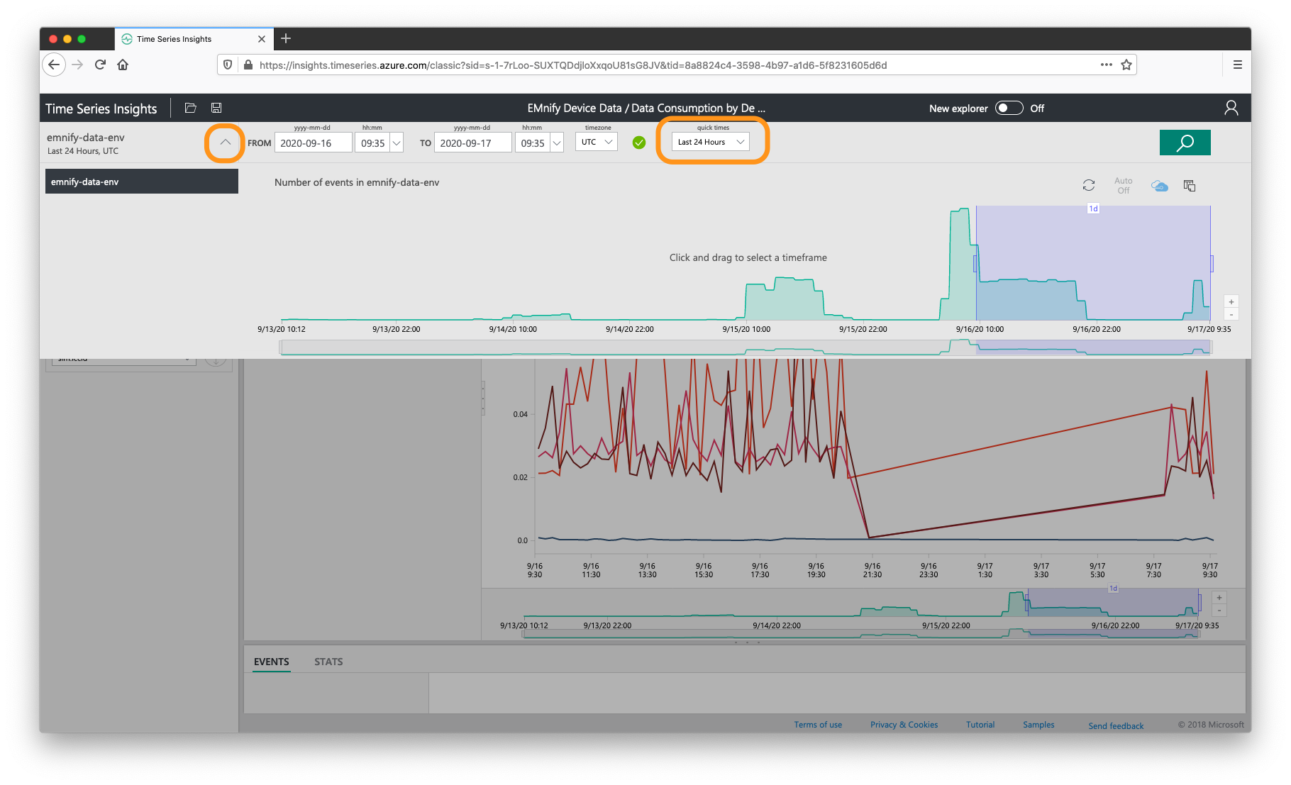Open the browser home page

(x=123, y=65)
